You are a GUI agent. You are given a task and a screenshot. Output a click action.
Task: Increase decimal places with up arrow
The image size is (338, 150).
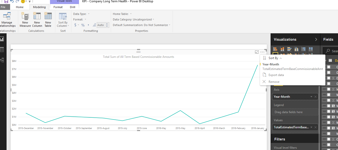(x=107, y=24)
